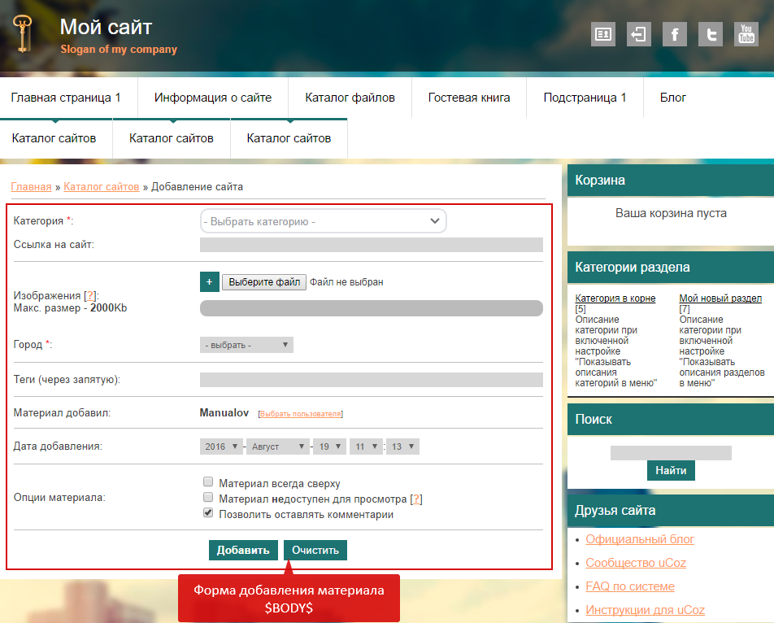
Task: Expand the city '- выбрать -' dropdown
Action: [x=246, y=345]
